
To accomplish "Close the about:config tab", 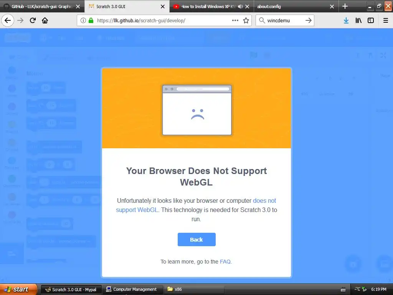I will coord(332,7).
